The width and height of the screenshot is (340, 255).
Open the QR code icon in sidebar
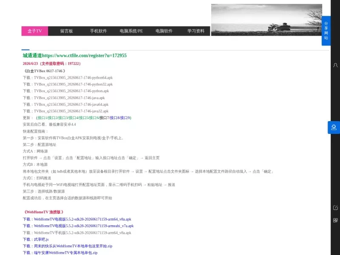335,220
